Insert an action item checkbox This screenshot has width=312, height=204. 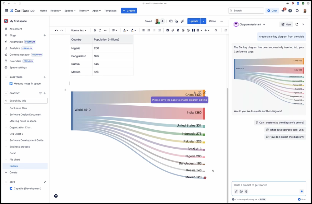[167, 30]
